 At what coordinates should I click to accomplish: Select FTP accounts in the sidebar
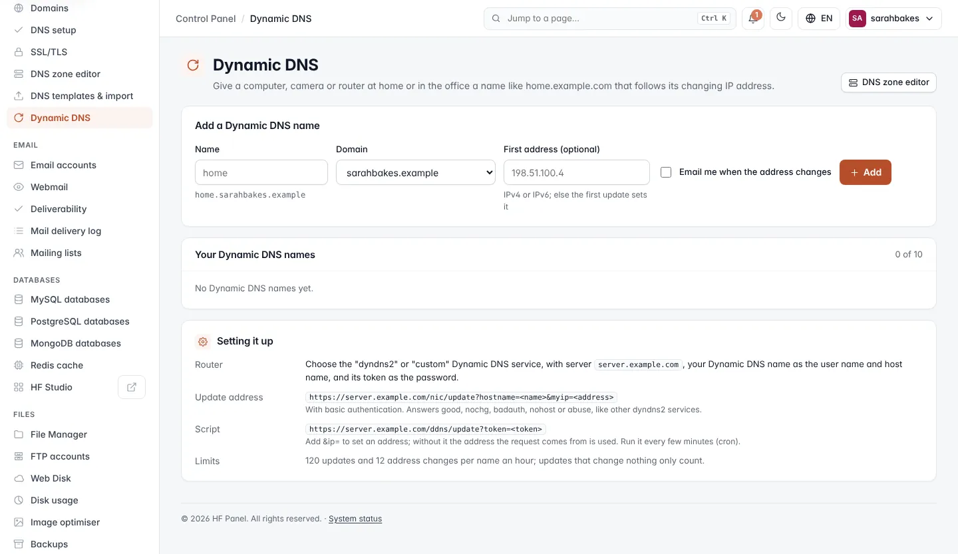[80, 456]
